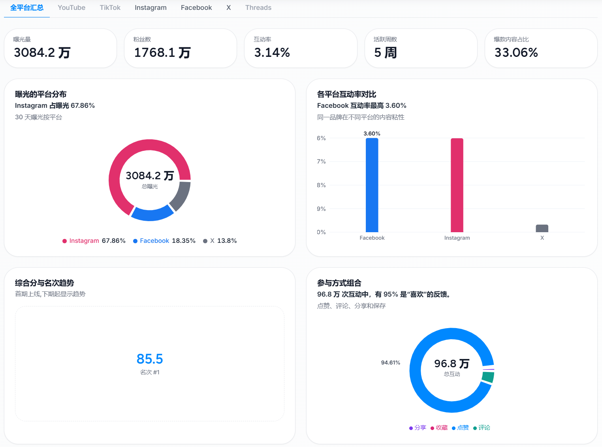Click the 名次 #1 rank text
This screenshot has height=447, width=602.
point(150,372)
